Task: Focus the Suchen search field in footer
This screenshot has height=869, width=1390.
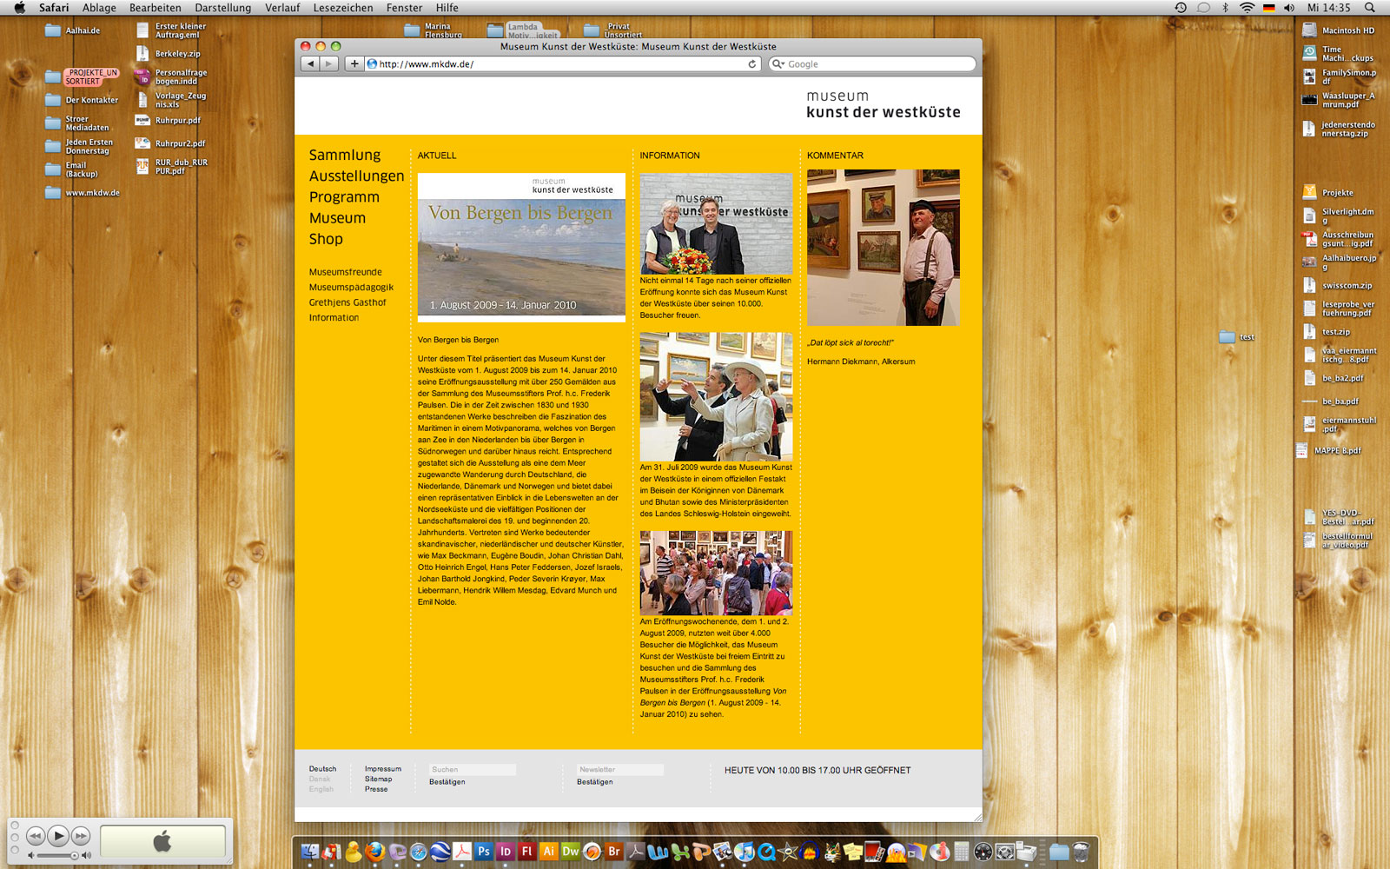Action: (x=473, y=769)
